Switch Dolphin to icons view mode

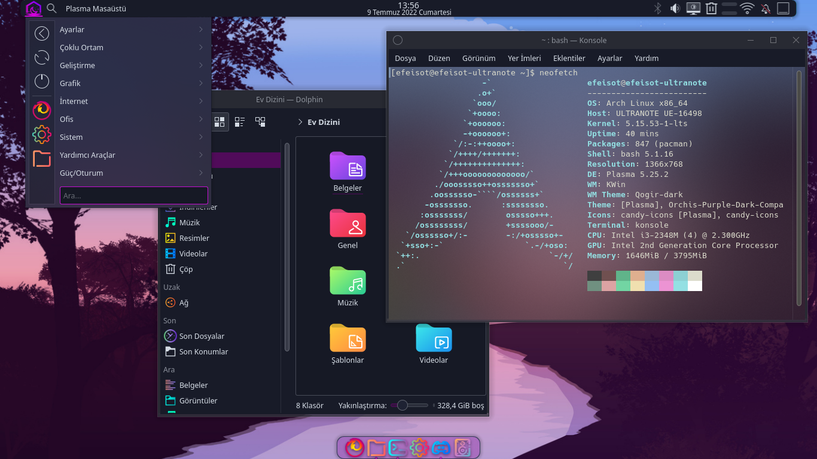click(x=220, y=122)
